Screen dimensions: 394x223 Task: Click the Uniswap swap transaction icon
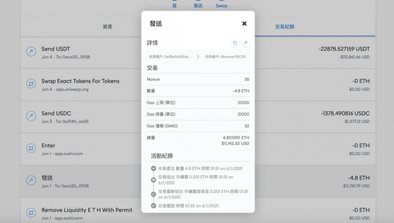[30, 83]
